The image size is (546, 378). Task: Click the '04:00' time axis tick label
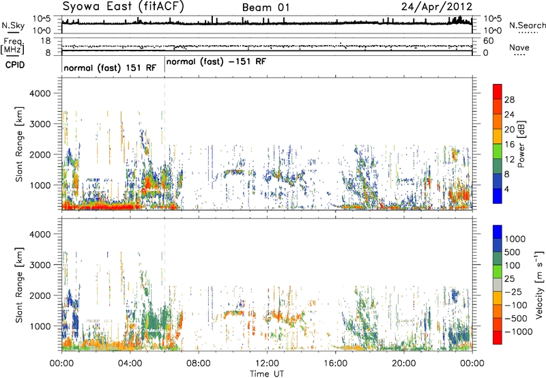pyautogui.click(x=130, y=364)
